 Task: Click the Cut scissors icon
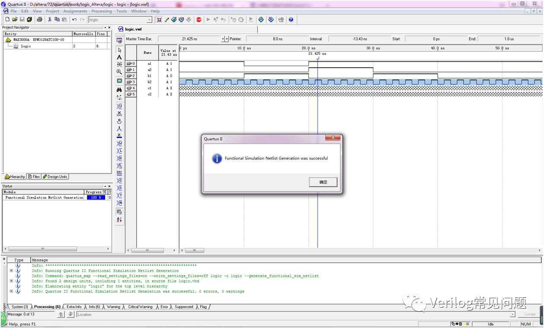point(50,19)
